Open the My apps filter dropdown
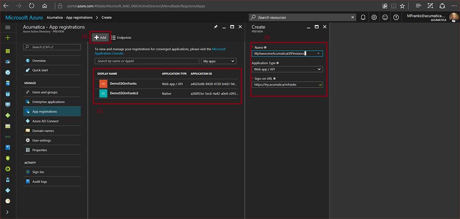This screenshot has height=219, width=460. click(219, 61)
